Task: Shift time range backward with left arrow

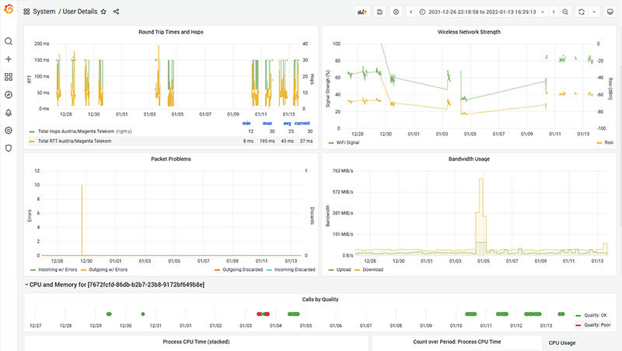Action: tap(411, 12)
